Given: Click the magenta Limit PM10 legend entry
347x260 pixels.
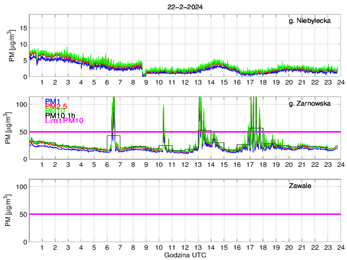Looking at the screenshot, I should (x=64, y=120).
